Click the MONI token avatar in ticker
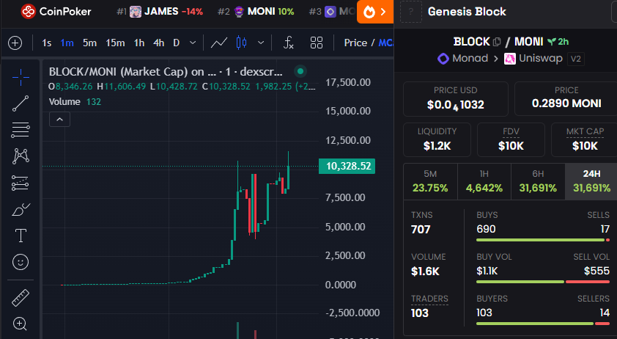The height and width of the screenshot is (339, 617). click(239, 12)
